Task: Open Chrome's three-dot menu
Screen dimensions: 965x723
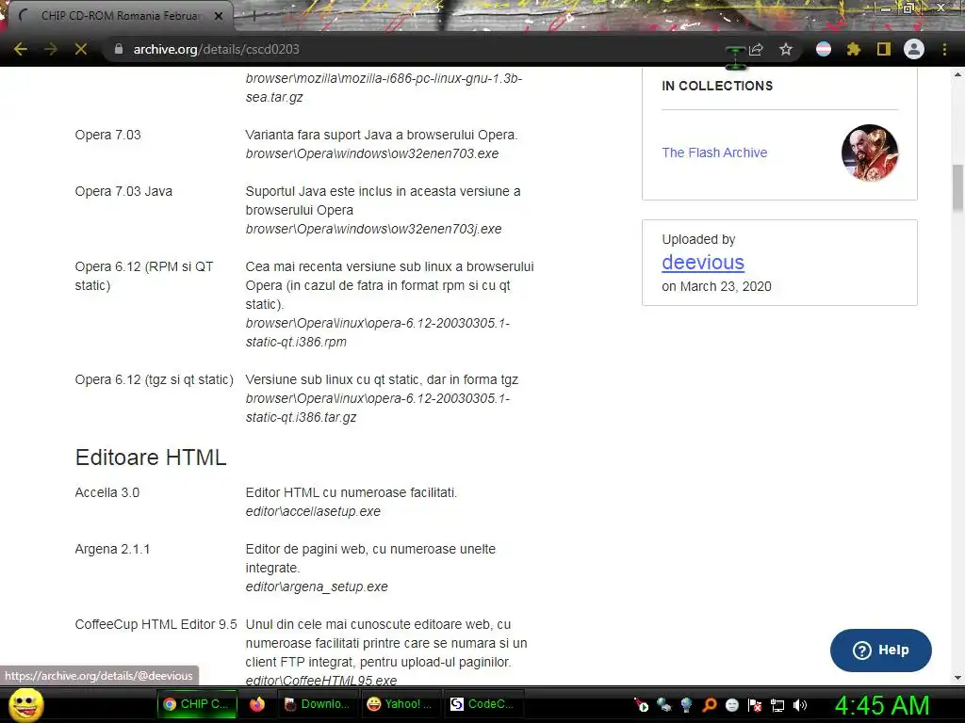Action: point(944,49)
